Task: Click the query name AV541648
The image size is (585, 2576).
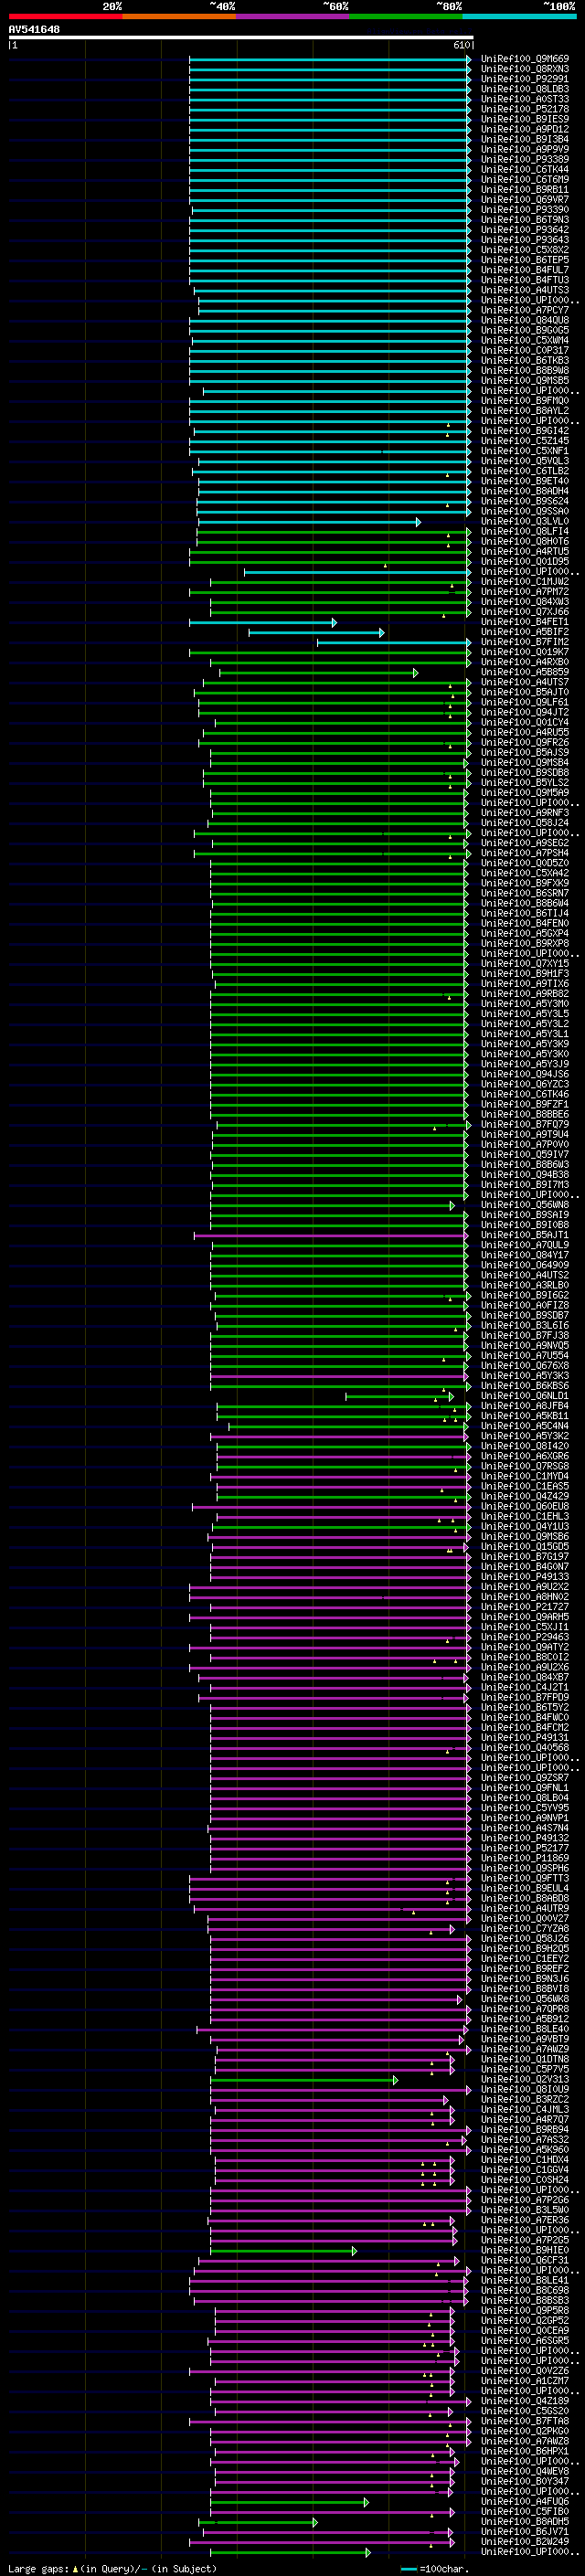Action: pos(34,30)
